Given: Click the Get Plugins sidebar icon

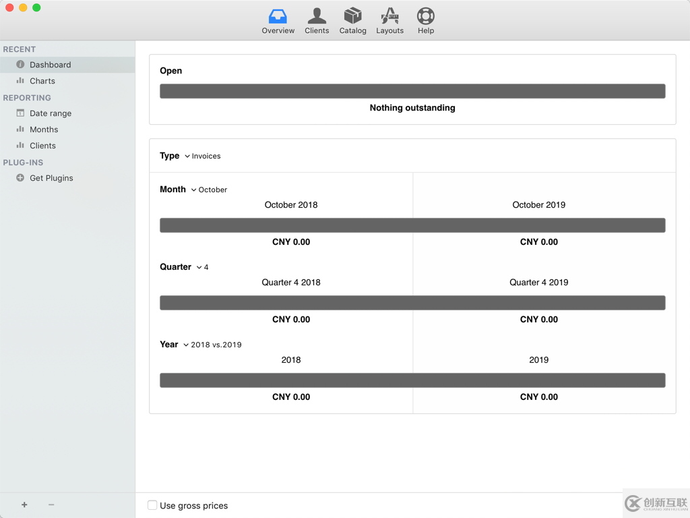Looking at the screenshot, I should [x=51, y=178].
